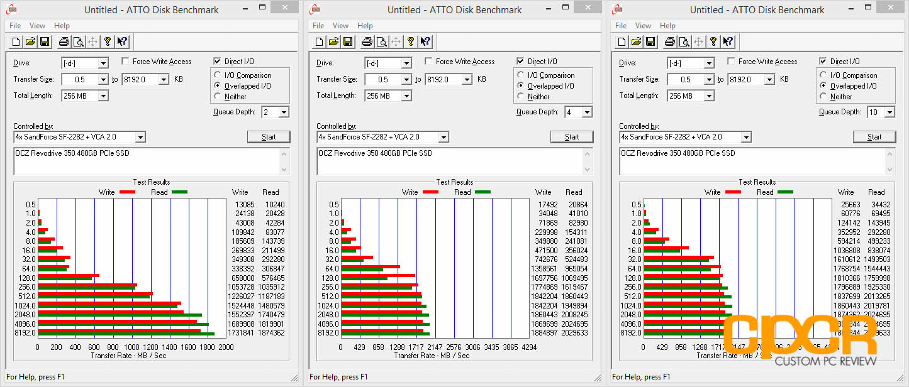This screenshot has height=387, width=909.
Task: Click New icon in the Queue Depth 4 window
Action: 320,42
